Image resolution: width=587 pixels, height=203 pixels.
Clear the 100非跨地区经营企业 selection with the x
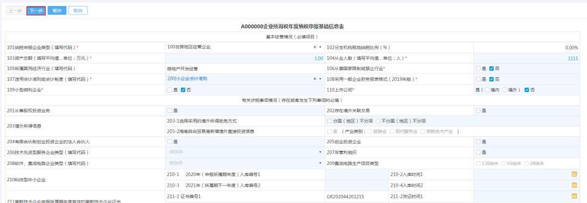(x=315, y=47)
